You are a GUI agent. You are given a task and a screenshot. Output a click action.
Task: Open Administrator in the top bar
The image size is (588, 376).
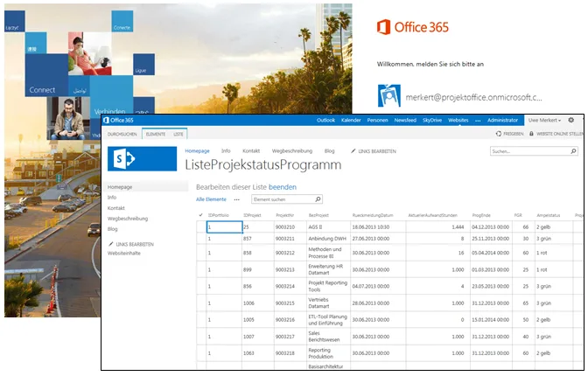click(502, 121)
